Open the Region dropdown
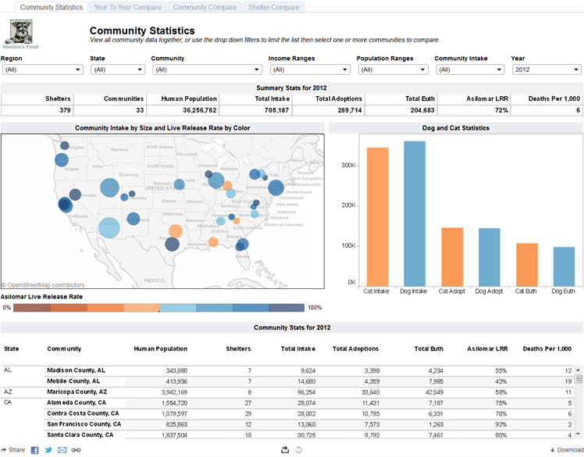Screen dimensions: 584x457 click(x=42, y=70)
